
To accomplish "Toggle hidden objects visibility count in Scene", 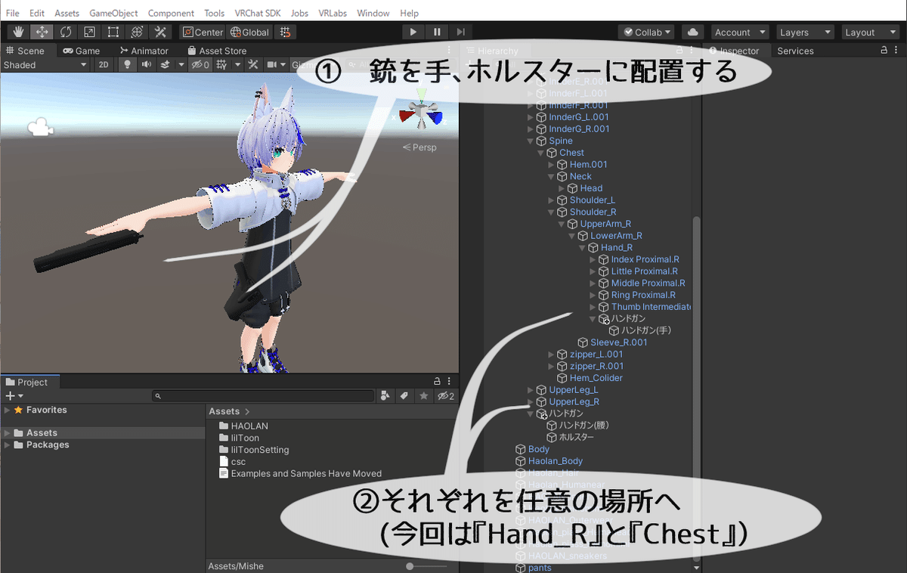I will point(200,64).
